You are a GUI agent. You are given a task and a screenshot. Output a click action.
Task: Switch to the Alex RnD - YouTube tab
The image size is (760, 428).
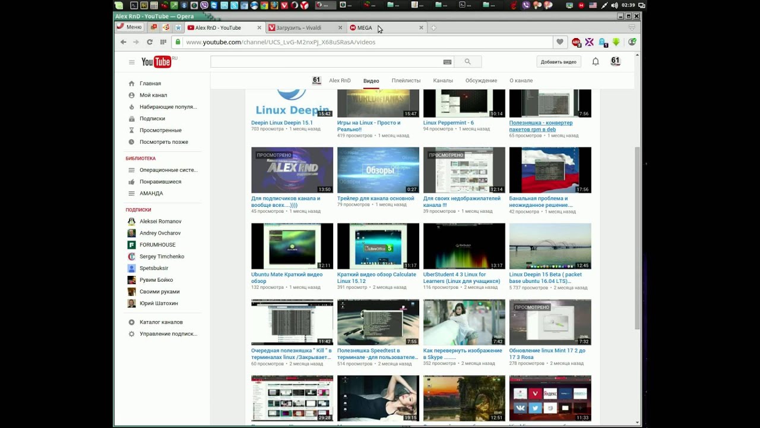click(224, 27)
